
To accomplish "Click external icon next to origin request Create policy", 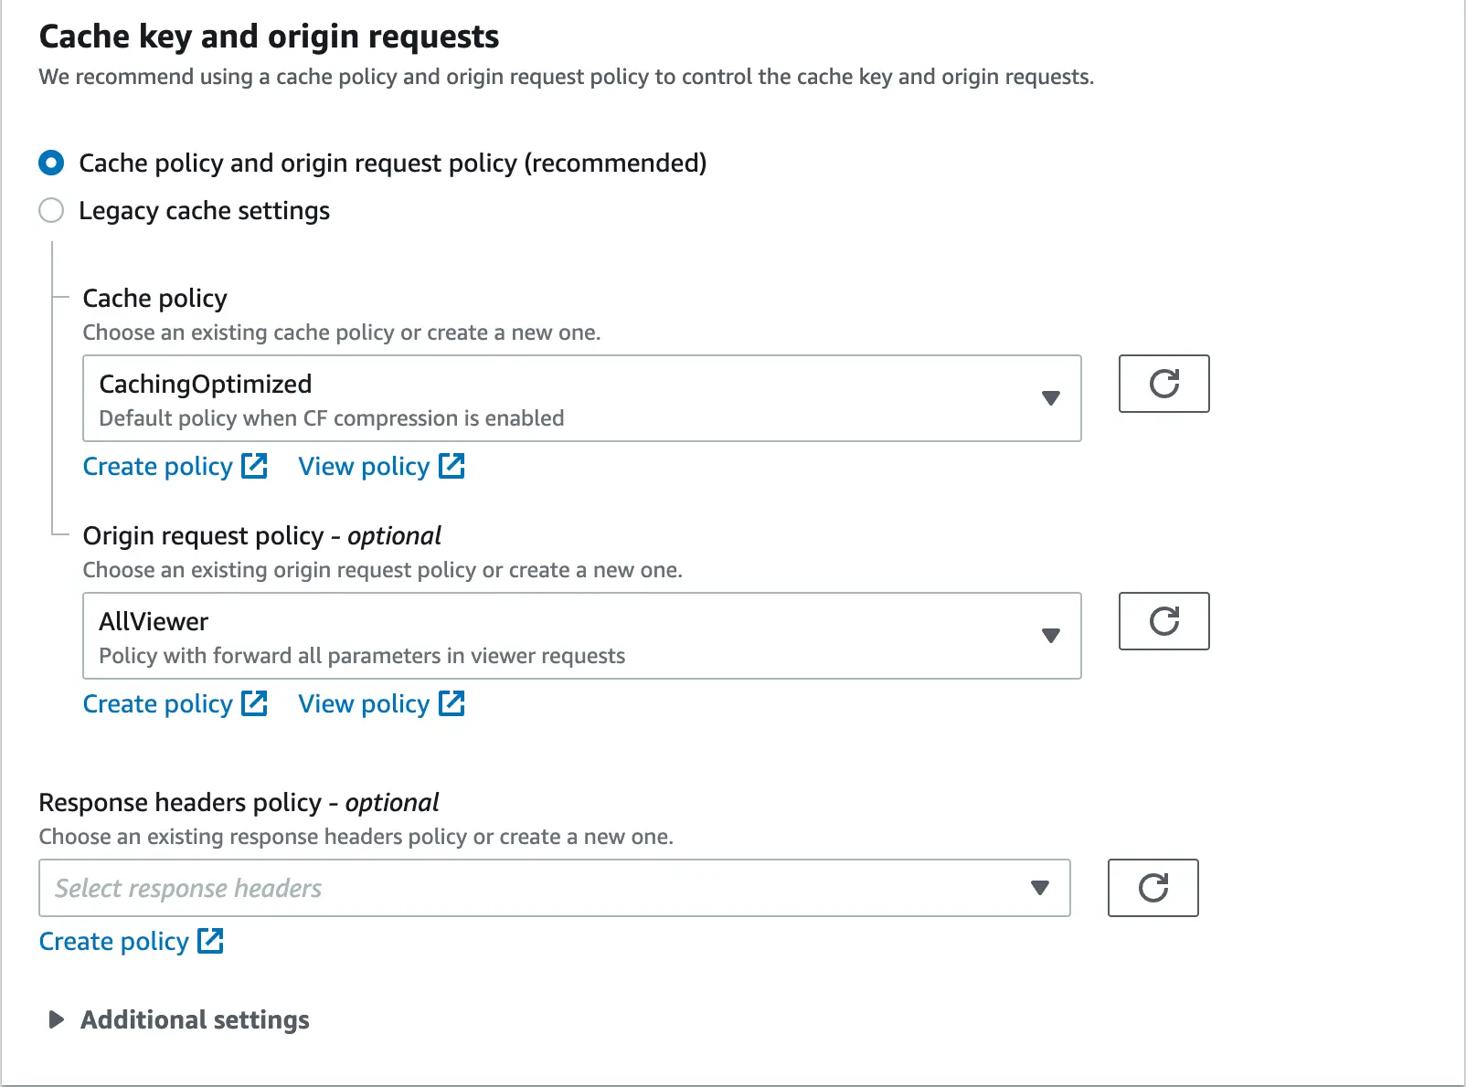I will [254, 703].
